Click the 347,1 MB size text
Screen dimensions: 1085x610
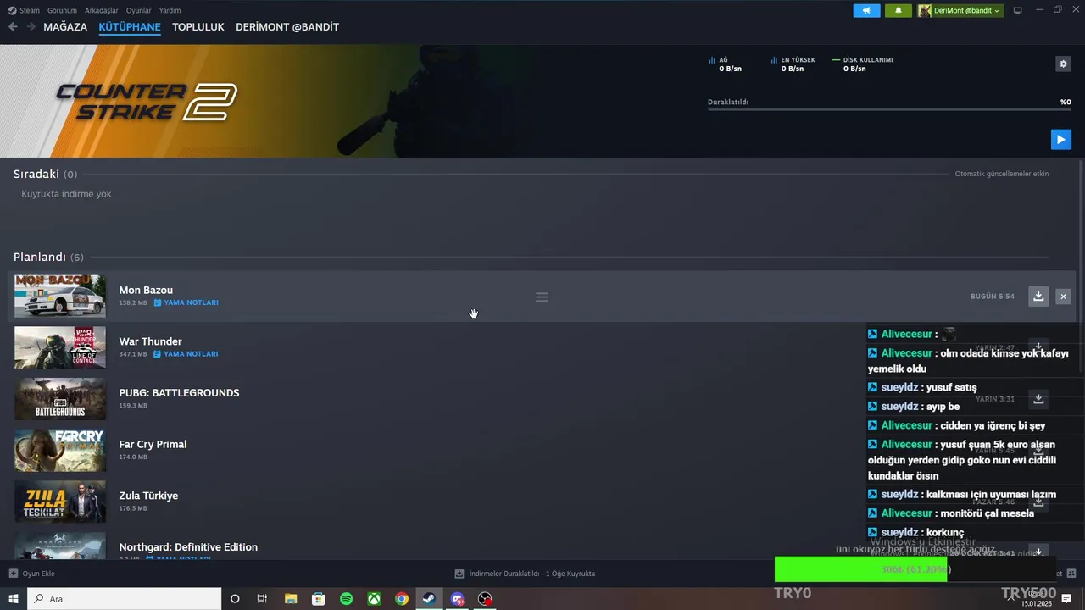point(133,354)
